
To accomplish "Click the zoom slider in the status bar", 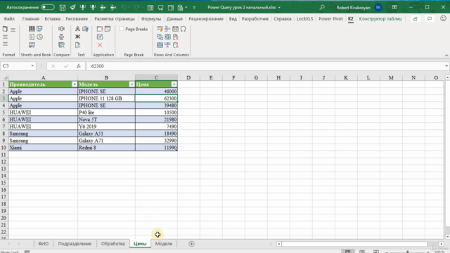I will pyautogui.click(x=407, y=252).
